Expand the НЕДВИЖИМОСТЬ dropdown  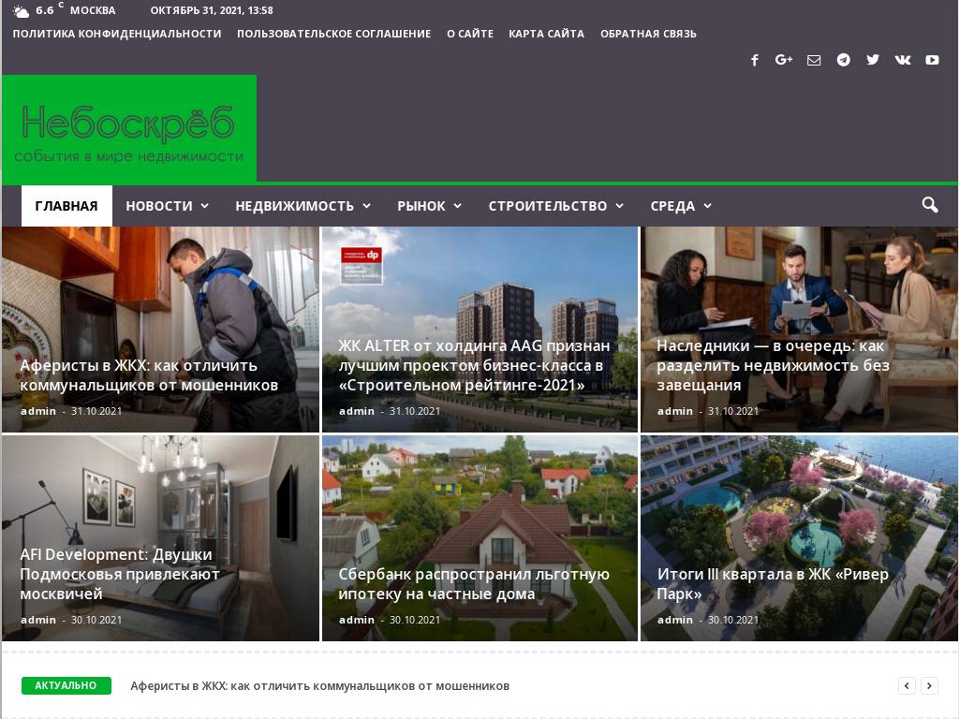302,205
